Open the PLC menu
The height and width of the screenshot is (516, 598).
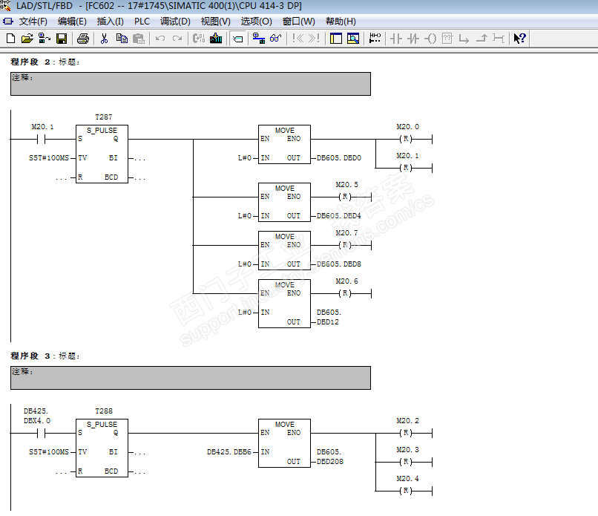[142, 22]
